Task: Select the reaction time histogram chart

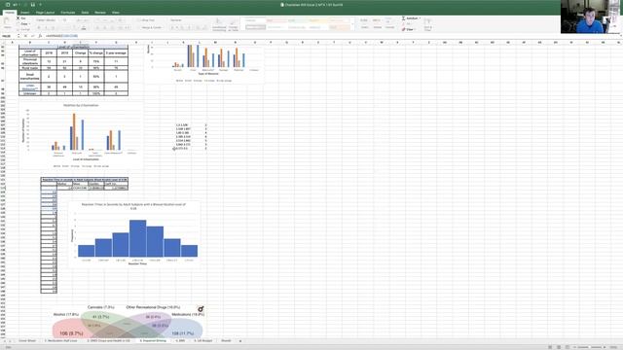Action: click(134, 233)
